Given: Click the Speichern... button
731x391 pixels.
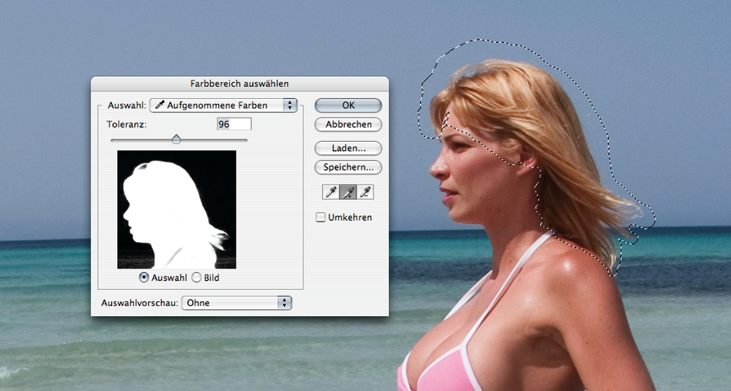Looking at the screenshot, I should (x=348, y=167).
